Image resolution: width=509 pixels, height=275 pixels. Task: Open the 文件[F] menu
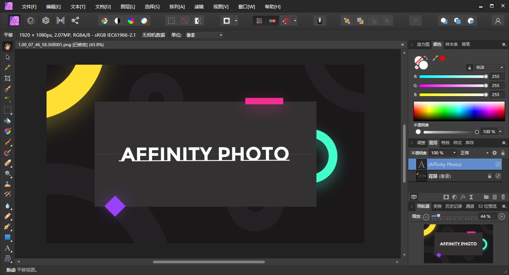(29, 7)
